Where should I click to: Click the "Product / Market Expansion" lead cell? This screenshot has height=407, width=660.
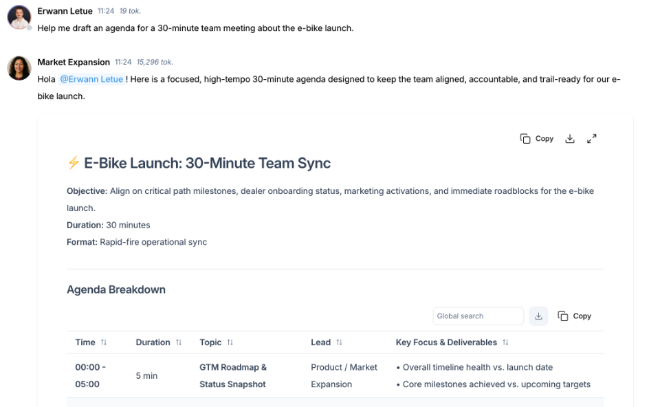click(344, 376)
